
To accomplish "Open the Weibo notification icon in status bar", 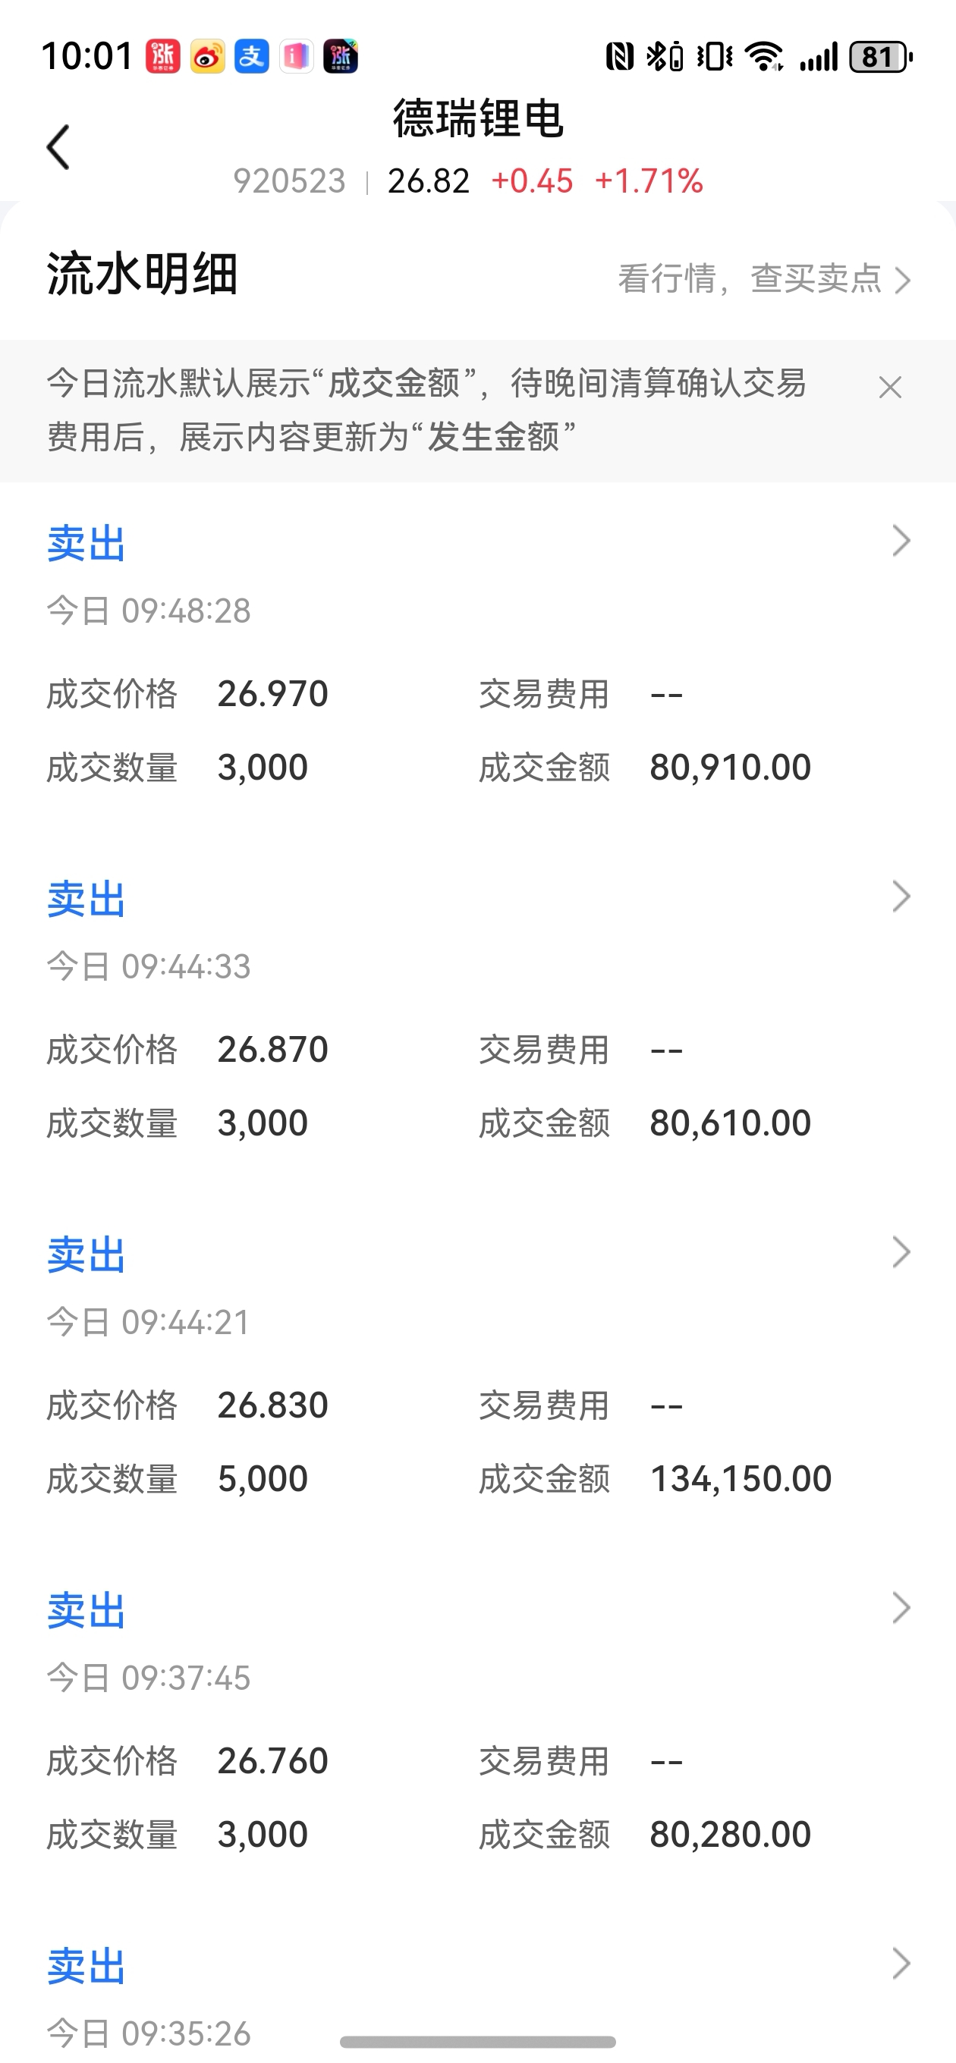I will 208,57.
